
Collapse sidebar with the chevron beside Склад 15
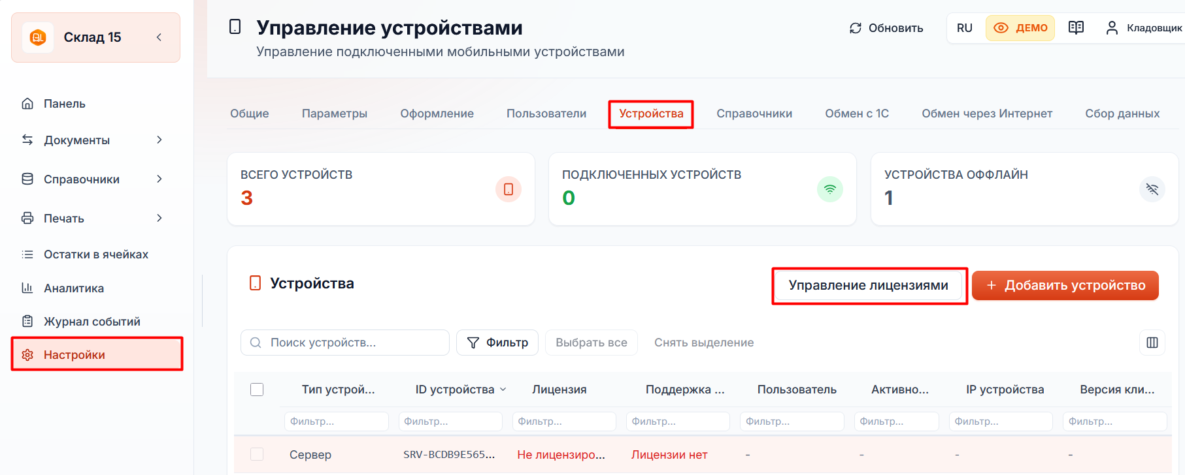159,37
